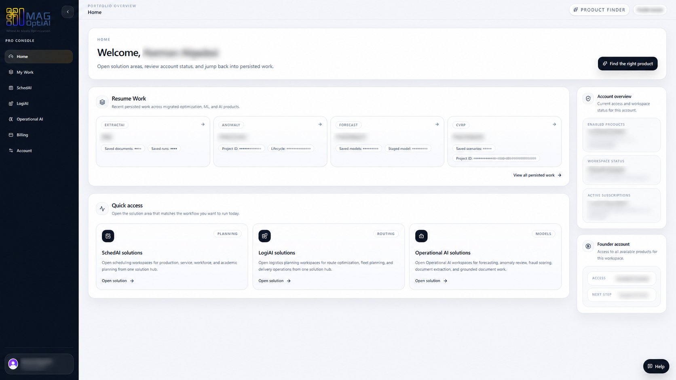Click the Founder account icon
Screen dimensions: 676x380
point(588,246)
